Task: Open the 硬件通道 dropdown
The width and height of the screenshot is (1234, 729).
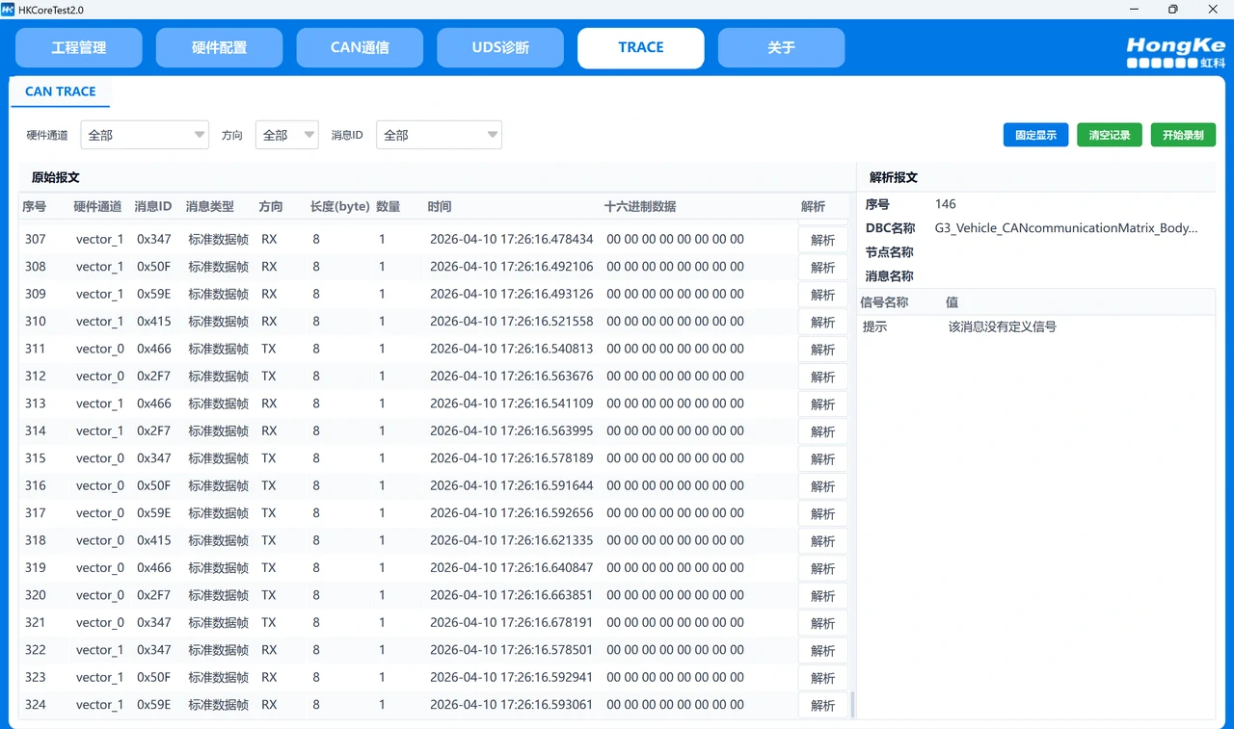Action: click(x=145, y=135)
